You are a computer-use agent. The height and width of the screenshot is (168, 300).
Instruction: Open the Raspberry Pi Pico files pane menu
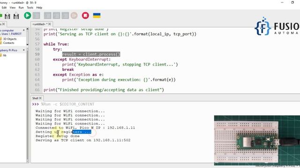(24, 50)
